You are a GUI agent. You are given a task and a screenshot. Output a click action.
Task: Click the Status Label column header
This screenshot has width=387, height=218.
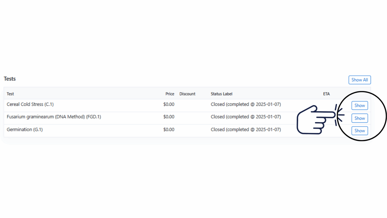pyautogui.click(x=221, y=94)
